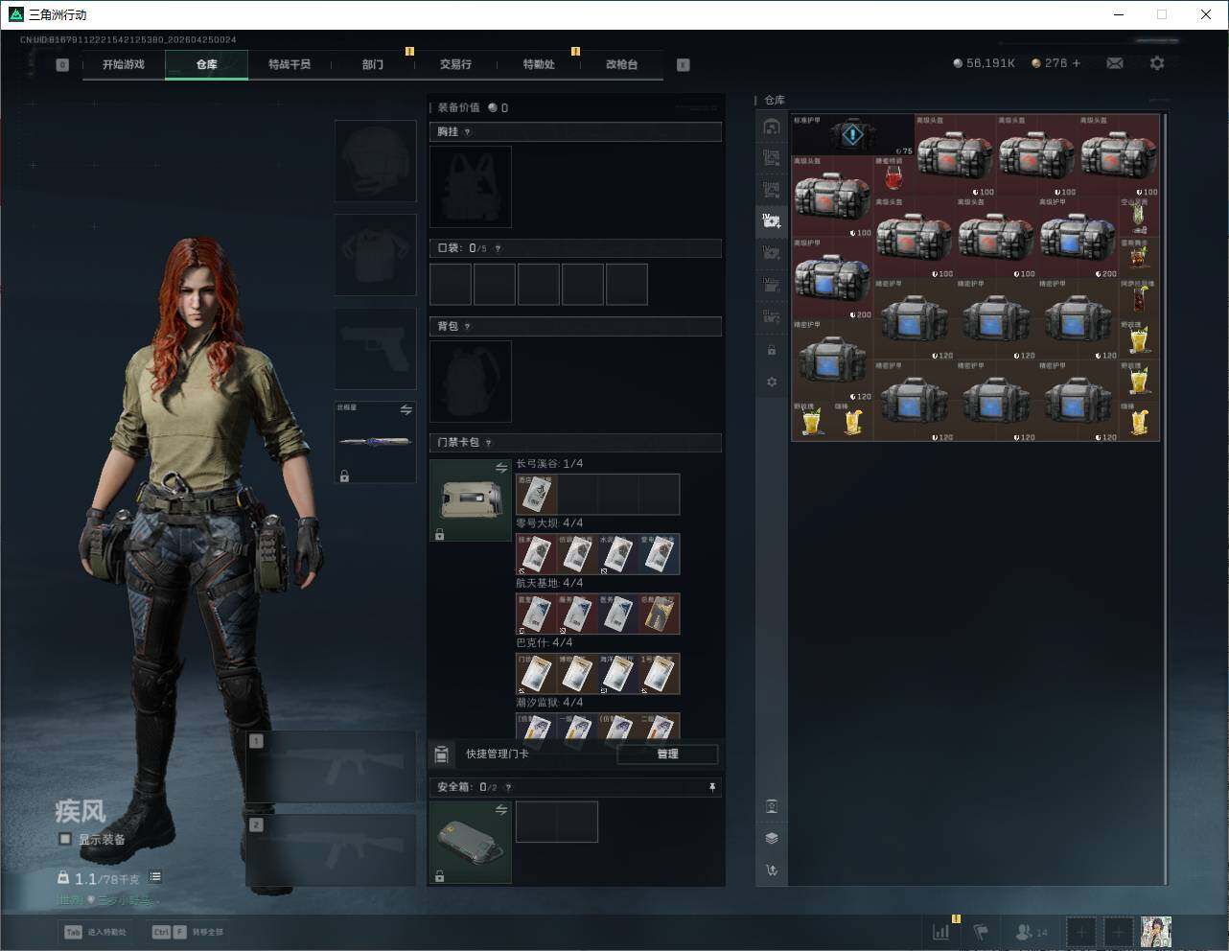Click the 装备价值 equipment value label

(x=458, y=107)
